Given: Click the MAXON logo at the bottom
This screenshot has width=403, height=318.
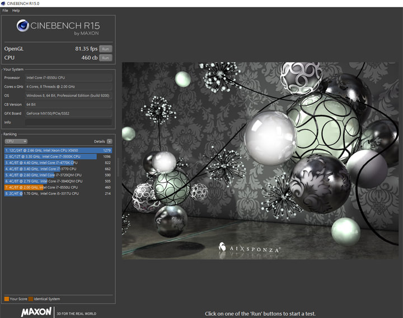Looking at the screenshot, I should click(36, 312).
